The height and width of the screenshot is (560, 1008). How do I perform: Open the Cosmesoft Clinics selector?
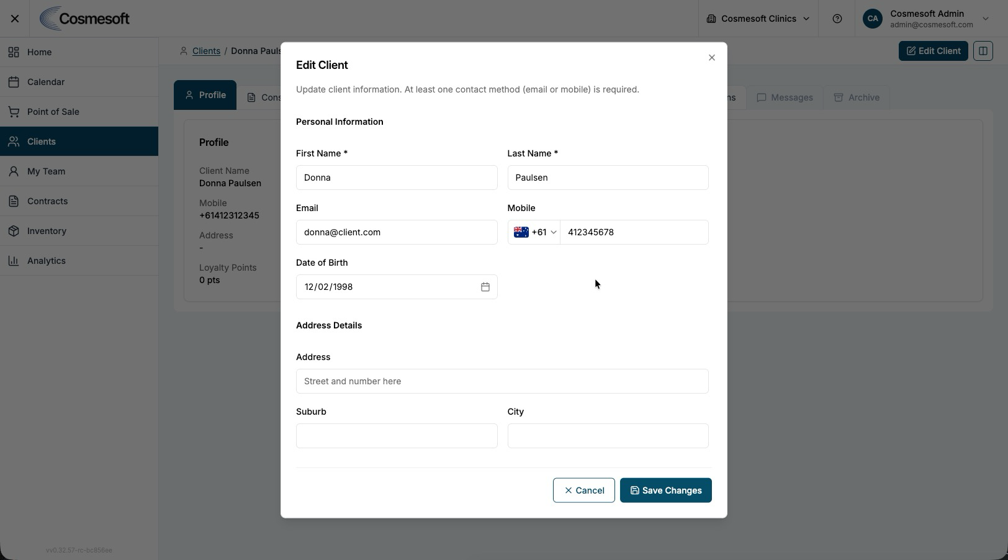[758, 19]
